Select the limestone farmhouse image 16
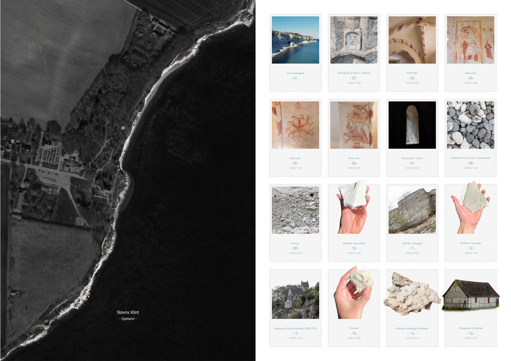 click(x=470, y=294)
